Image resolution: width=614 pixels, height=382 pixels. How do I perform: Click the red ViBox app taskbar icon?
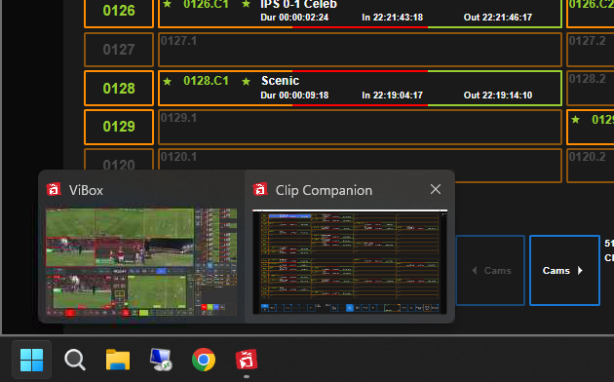click(x=247, y=360)
